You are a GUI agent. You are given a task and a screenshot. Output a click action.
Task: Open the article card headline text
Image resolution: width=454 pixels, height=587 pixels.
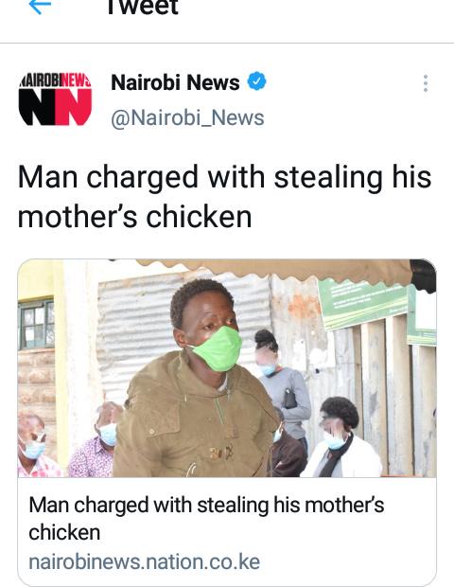(206, 518)
